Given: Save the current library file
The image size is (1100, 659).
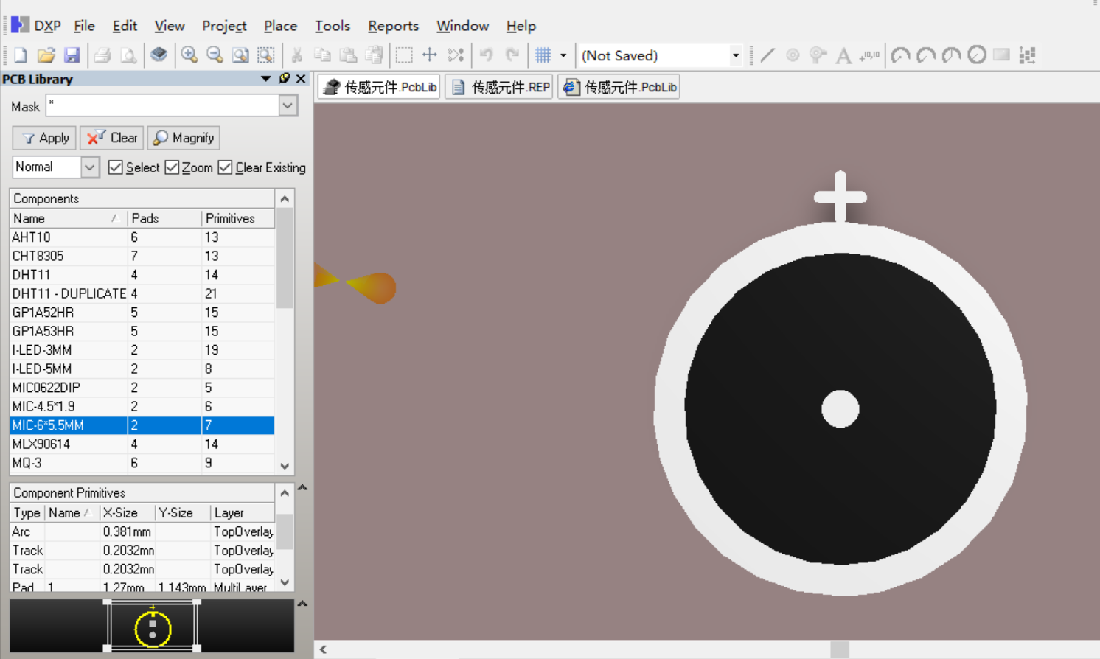Looking at the screenshot, I should [72, 55].
